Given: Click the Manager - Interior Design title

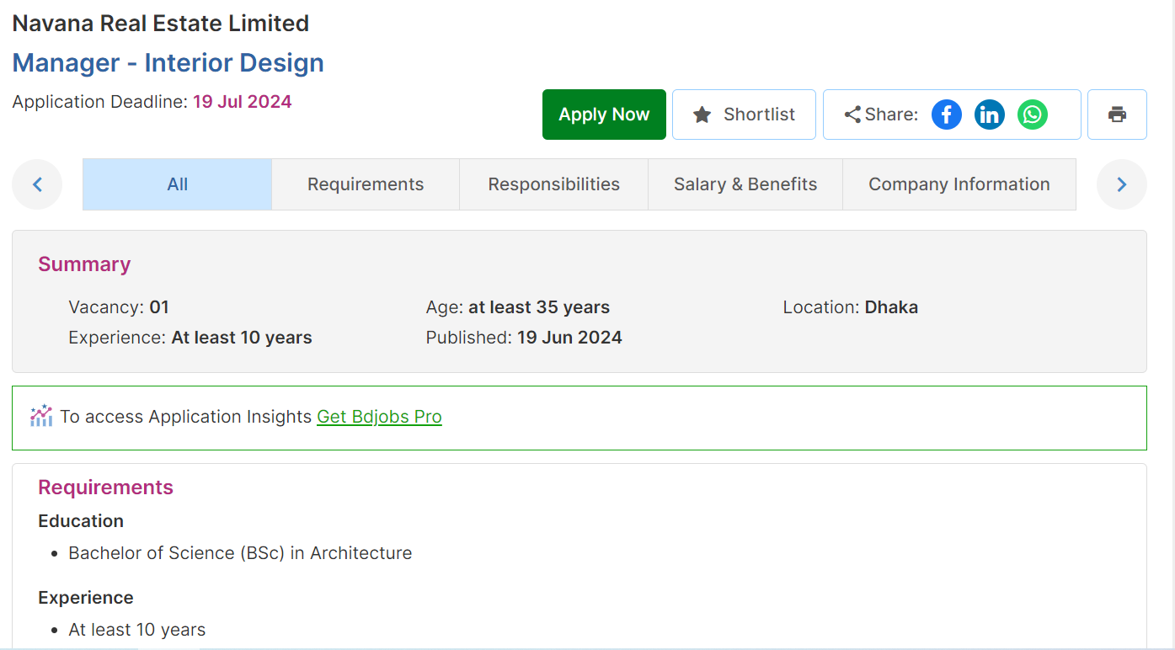Looking at the screenshot, I should [168, 63].
